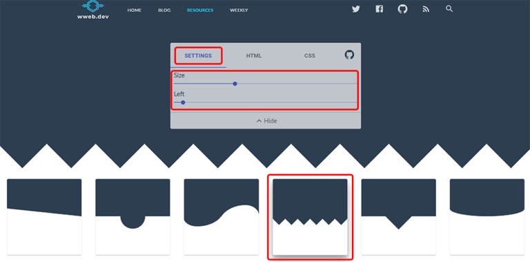Screen dimensions: 530x262
Task: Select the zigzag divider thumbnail
Action: (310, 217)
